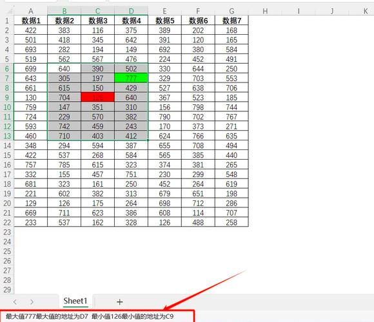Viewport: 374px width, 322px height.
Task: Click the select-all corner triangle
Action: coord(9,11)
